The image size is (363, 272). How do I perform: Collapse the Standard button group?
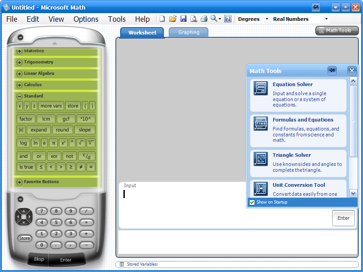[x=20, y=96]
